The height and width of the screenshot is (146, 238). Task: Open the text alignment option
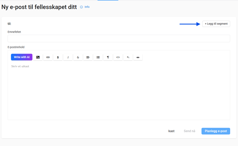[88, 57]
